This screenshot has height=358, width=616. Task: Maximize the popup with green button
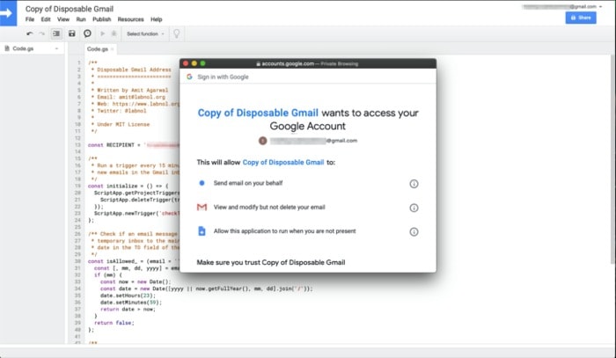(202, 63)
